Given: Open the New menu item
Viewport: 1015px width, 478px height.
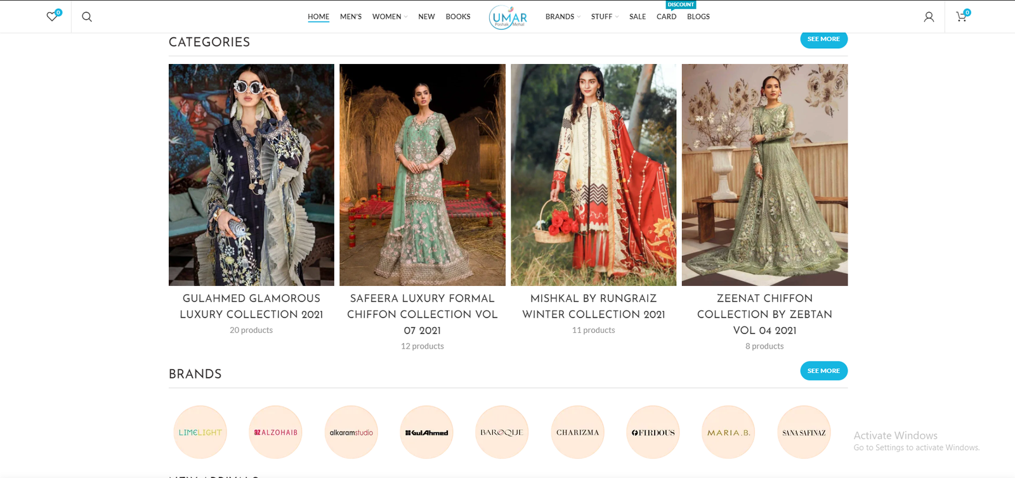Looking at the screenshot, I should (x=426, y=16).
